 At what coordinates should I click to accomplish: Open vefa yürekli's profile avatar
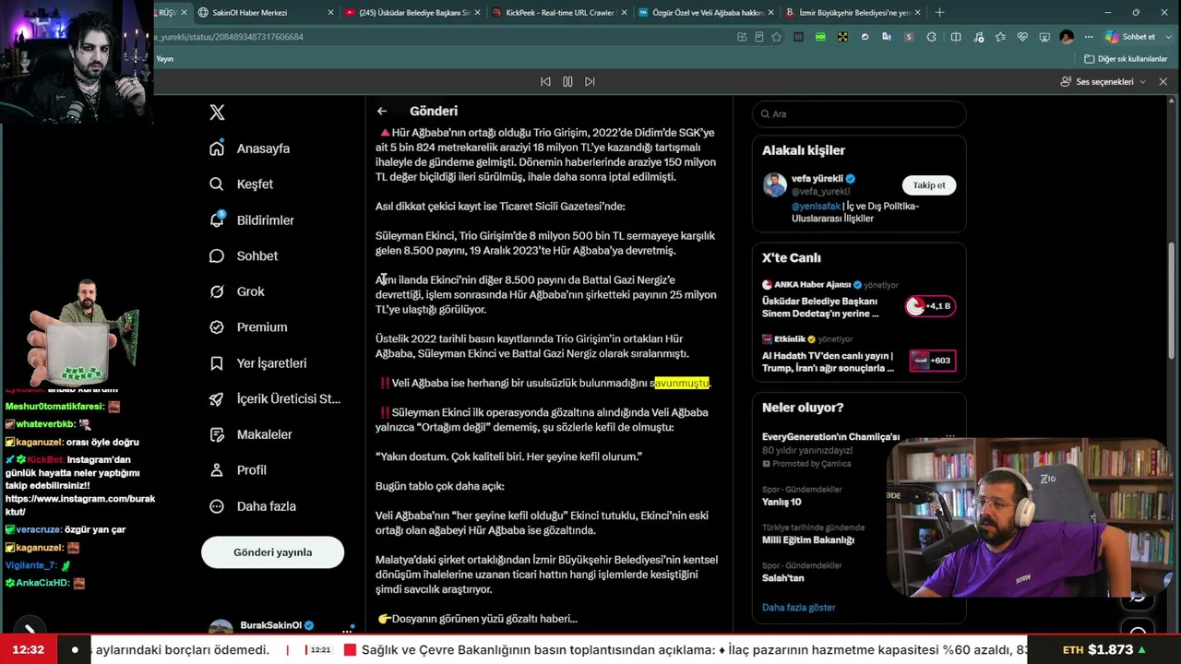point(775,184)
